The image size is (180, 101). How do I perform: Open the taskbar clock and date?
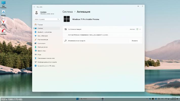pos(173,99)
